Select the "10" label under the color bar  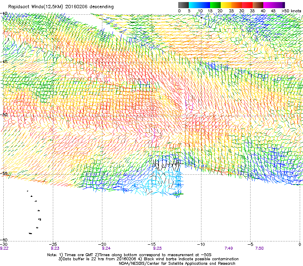click(200, 11)
